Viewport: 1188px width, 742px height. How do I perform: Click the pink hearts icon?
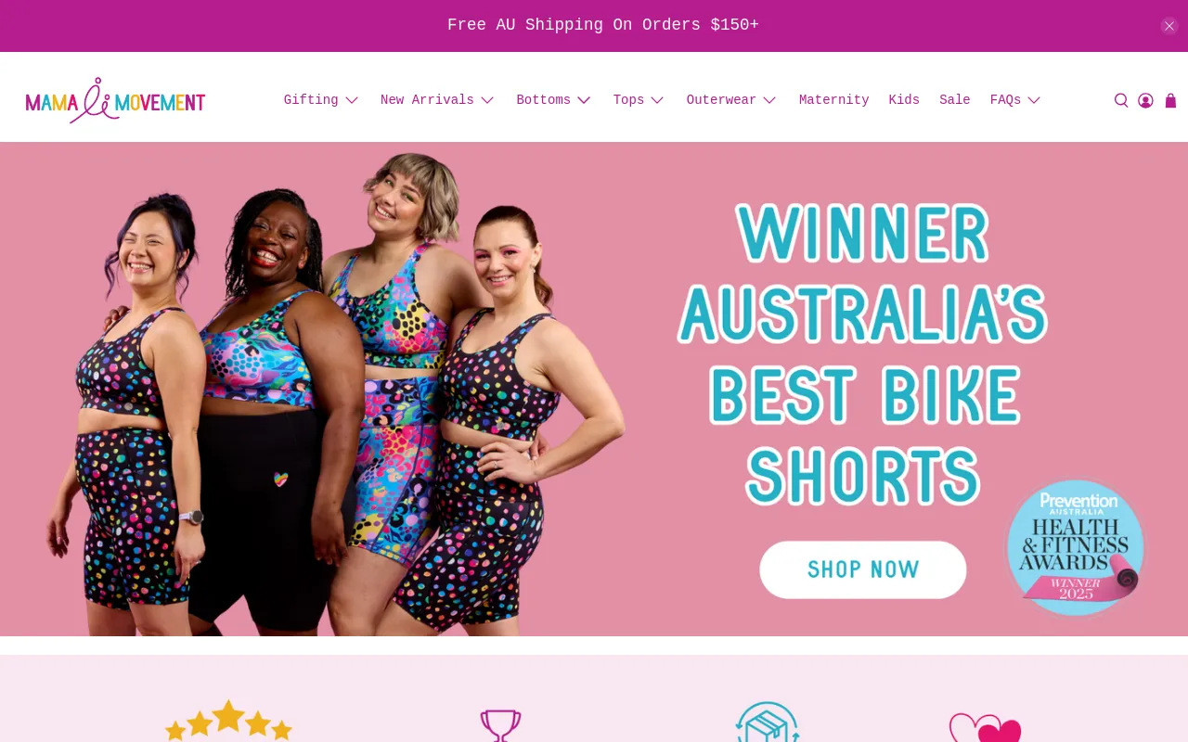pos(985,727)
